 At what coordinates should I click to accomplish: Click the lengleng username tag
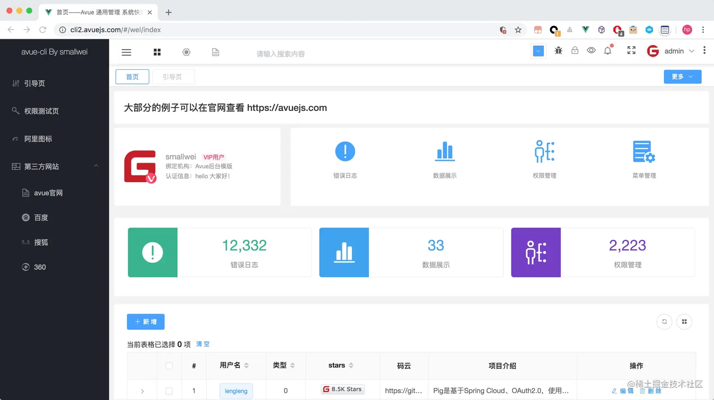click(236, 391)
